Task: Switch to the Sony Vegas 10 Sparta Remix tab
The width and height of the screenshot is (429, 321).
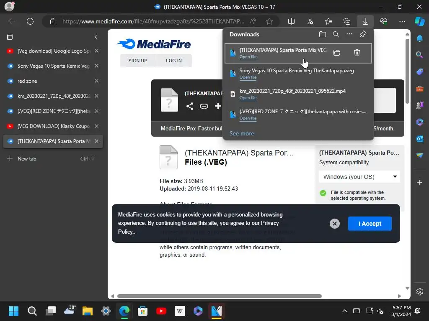Action: (x=53, y=66)
